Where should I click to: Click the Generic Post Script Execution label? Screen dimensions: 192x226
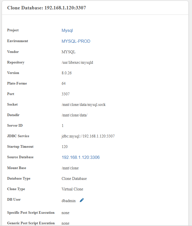[x=31, y=223]
